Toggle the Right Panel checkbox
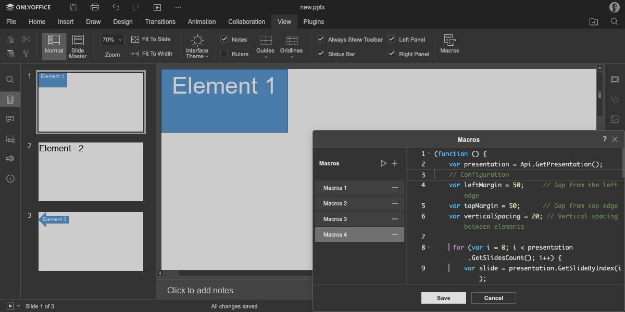Image resolution: width=625 pixels, height=312 pixels. [391, 54]
